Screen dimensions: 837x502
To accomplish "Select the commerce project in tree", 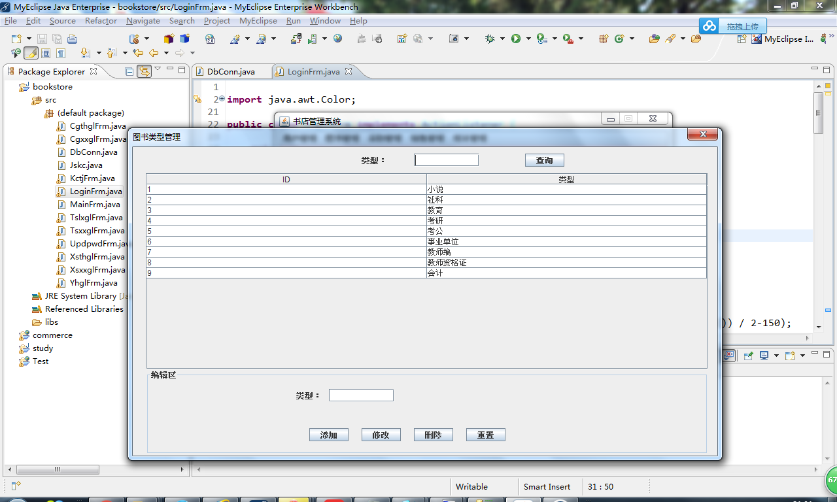I will [46, 335].
